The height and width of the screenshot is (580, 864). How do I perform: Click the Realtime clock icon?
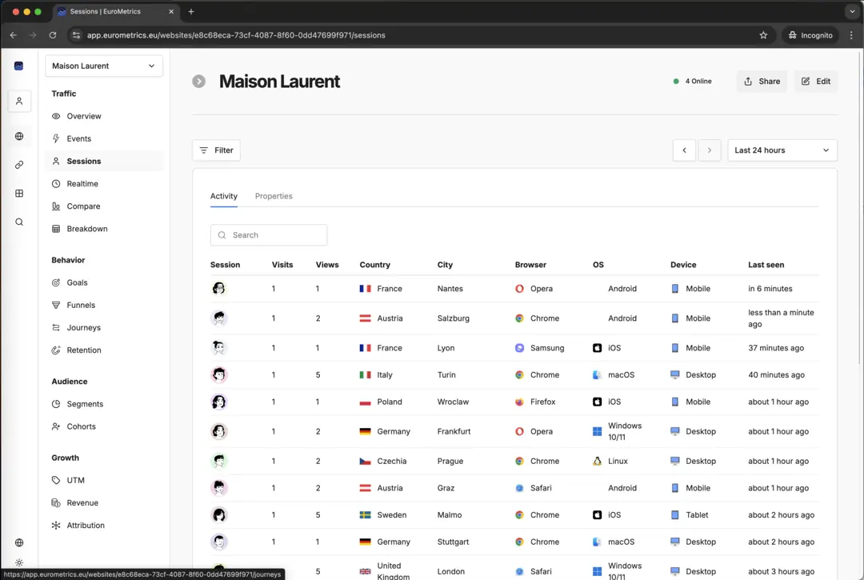click(56, 184)
